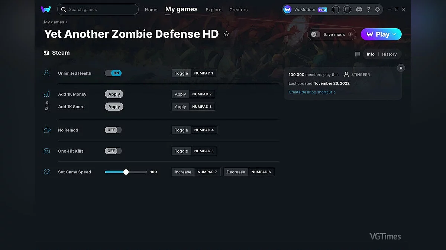Enable the No Reload toggle

[113, 130]
